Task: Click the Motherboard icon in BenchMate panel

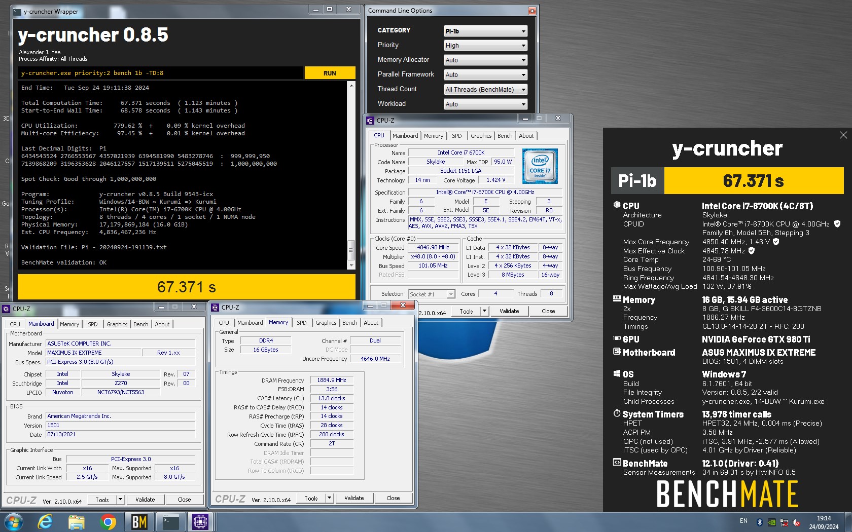Action: (x=617, y=352)
